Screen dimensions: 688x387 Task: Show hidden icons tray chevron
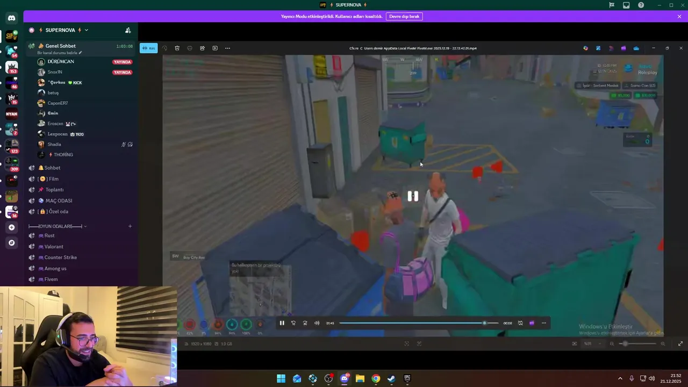tap(620, 379)
